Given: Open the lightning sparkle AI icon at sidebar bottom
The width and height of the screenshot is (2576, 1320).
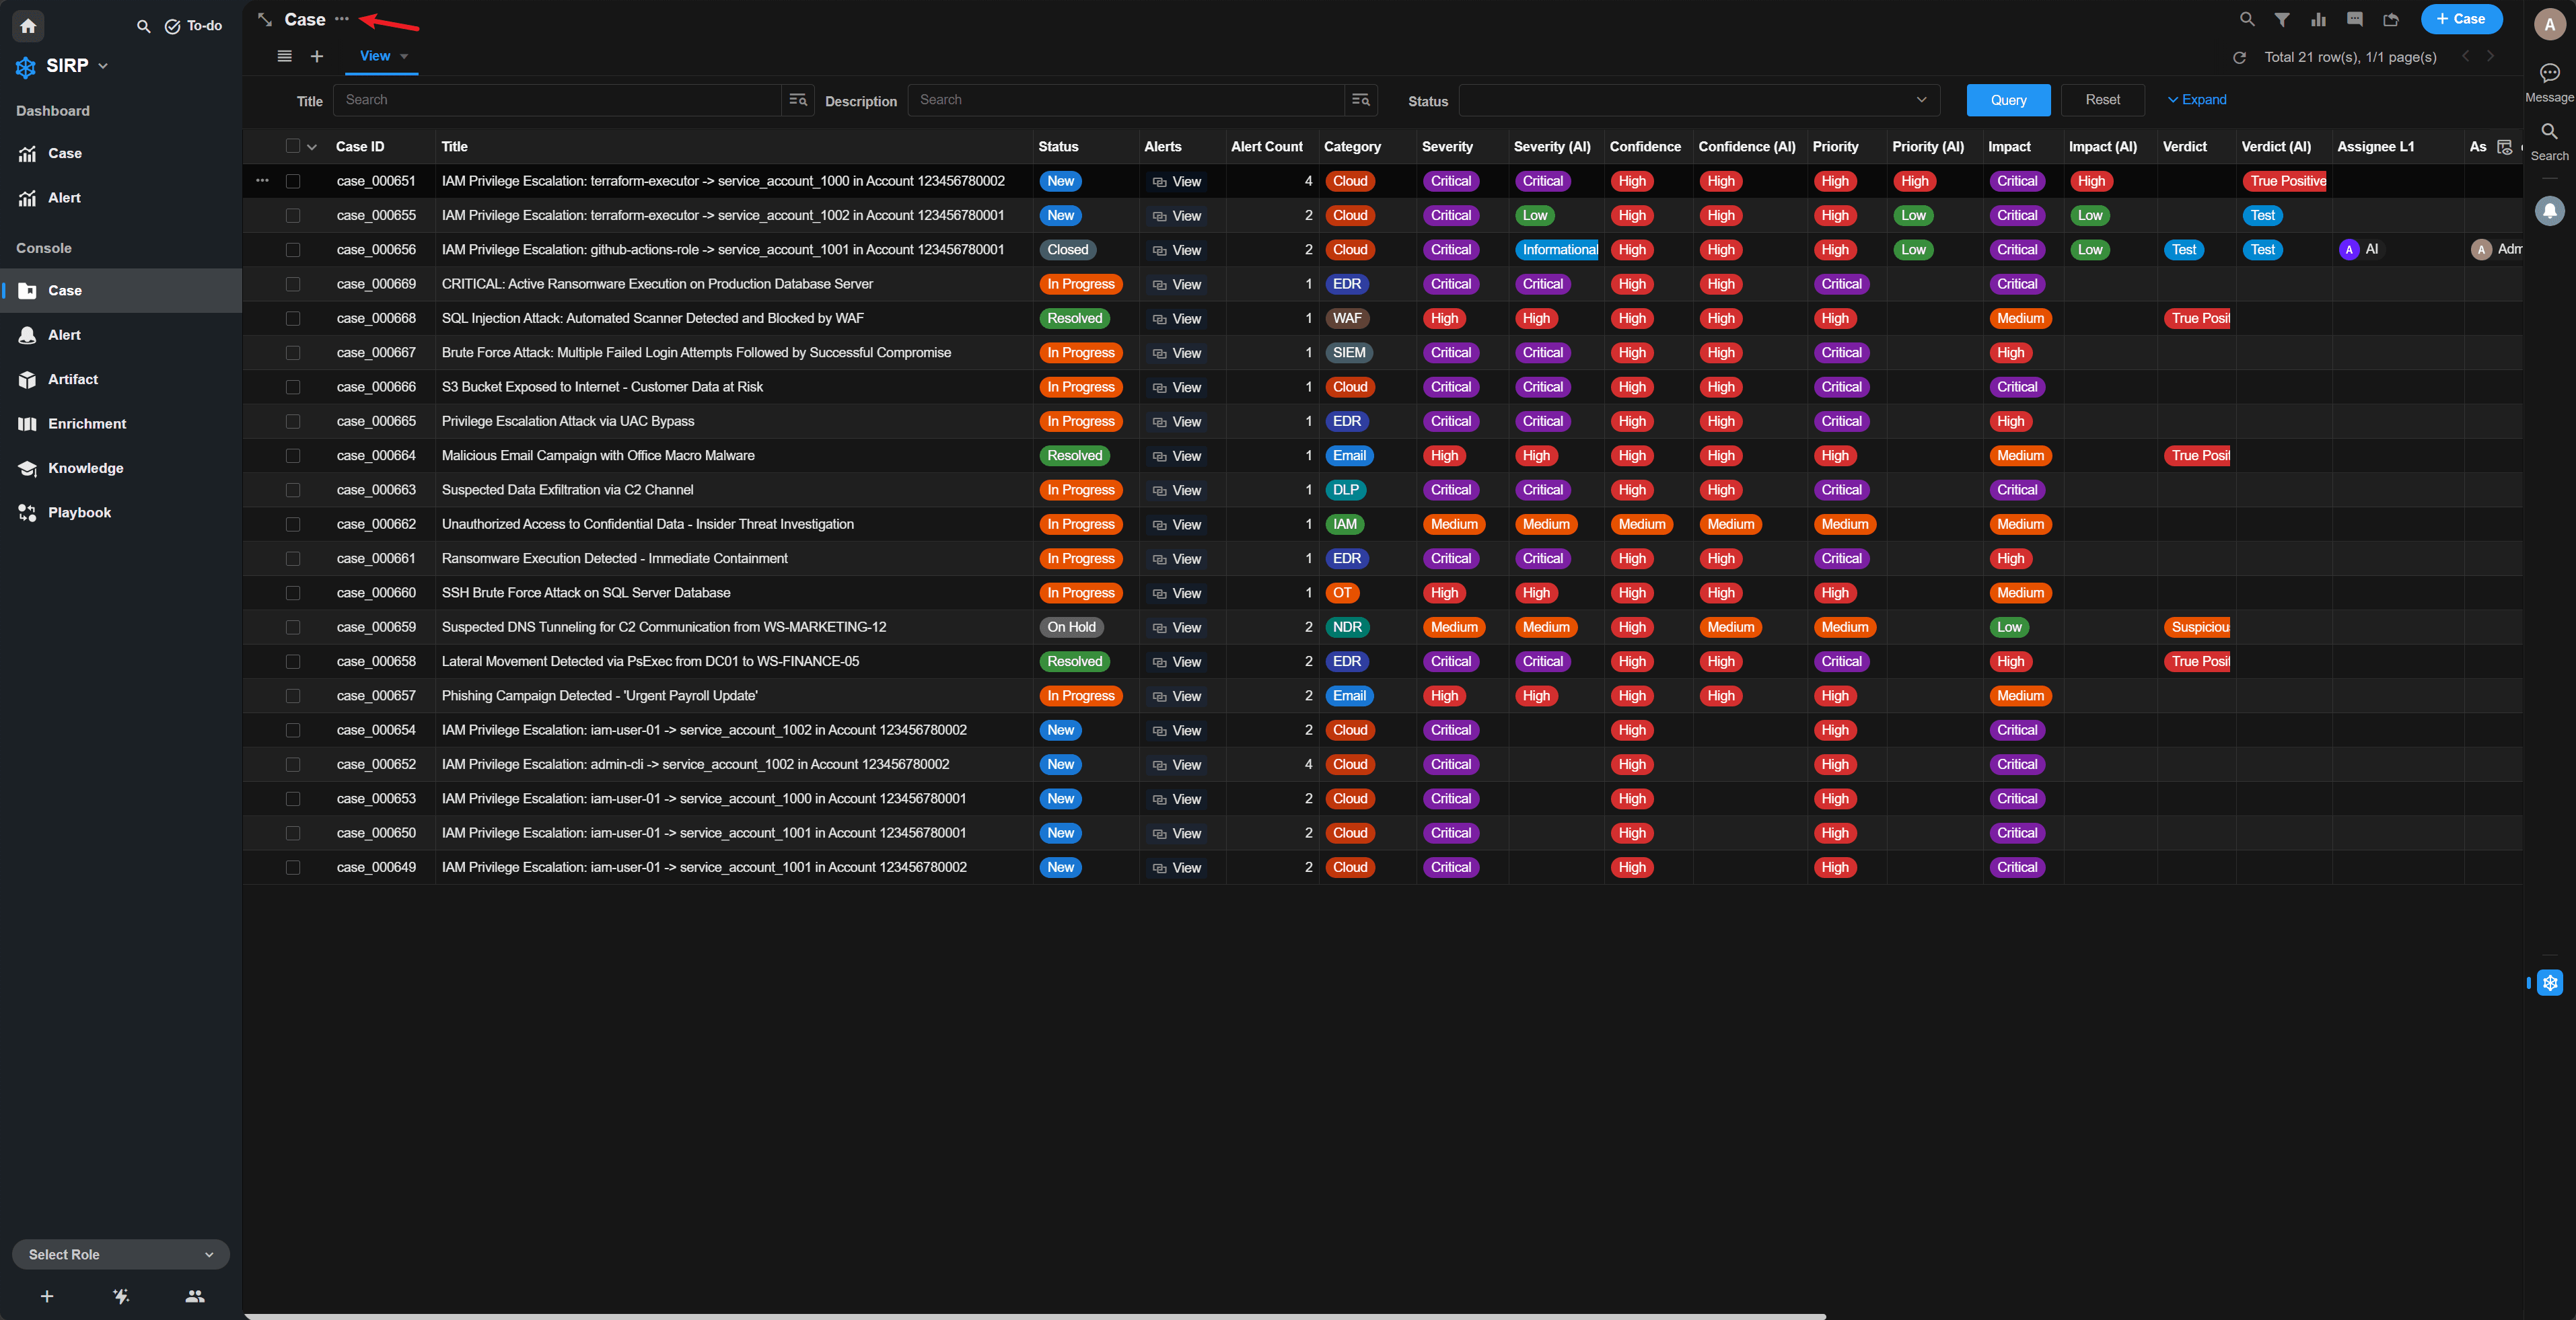Looking at the screenshot, I should [x=121, y=1296].
